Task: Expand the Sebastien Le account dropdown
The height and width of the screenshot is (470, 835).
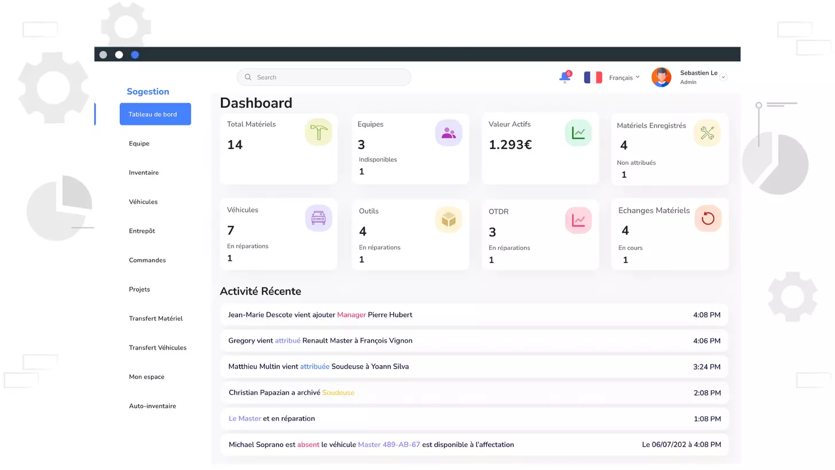Action: coord(723,77)
